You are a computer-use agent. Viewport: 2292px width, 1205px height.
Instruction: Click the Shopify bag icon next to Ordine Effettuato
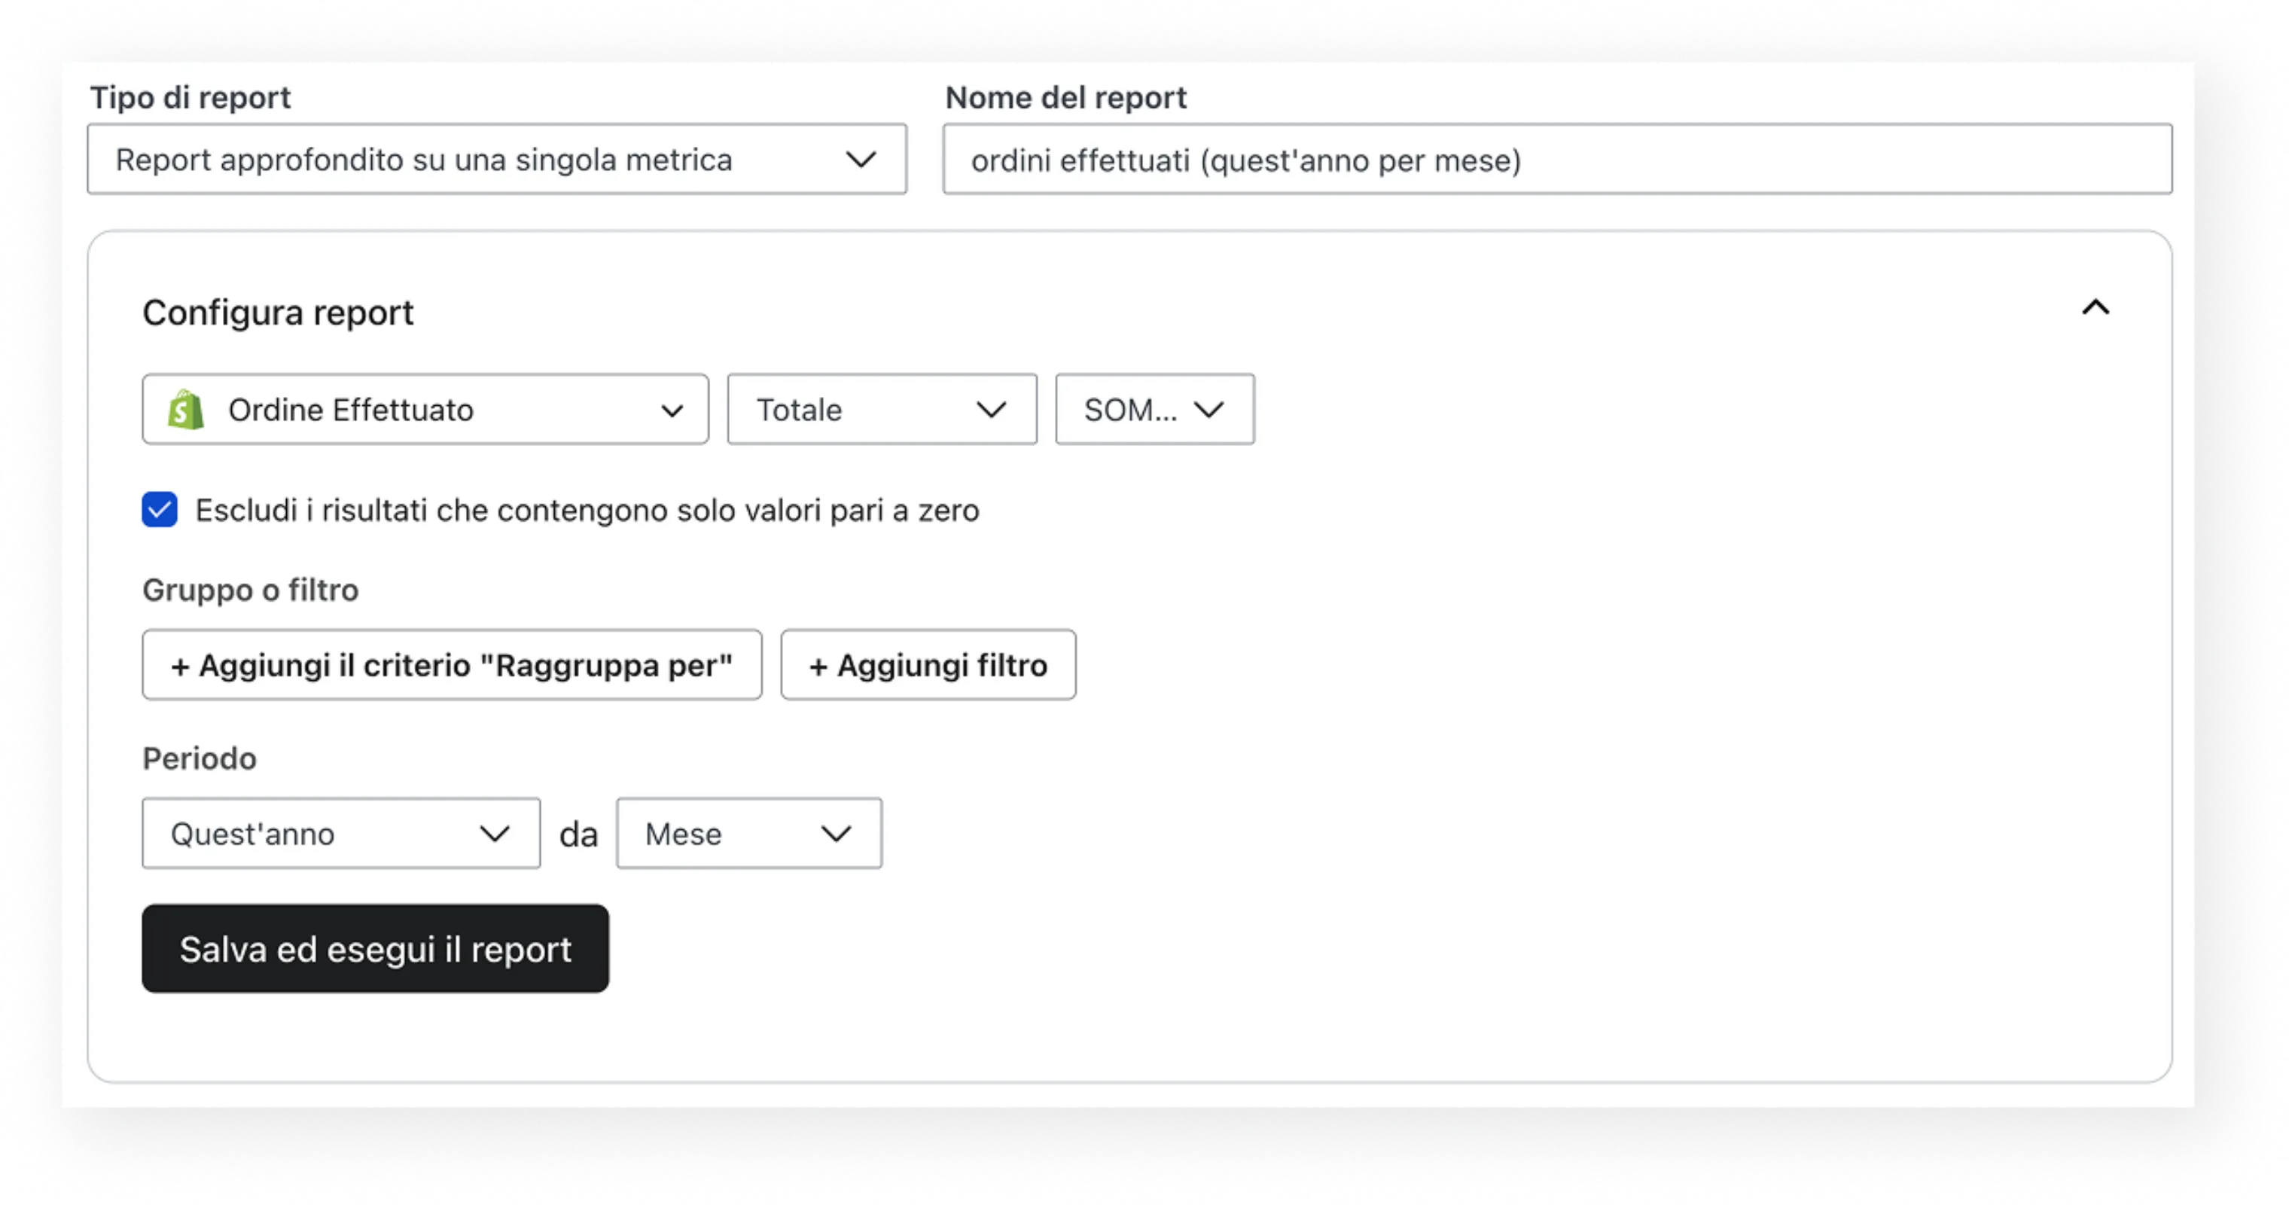pos(184,410)
